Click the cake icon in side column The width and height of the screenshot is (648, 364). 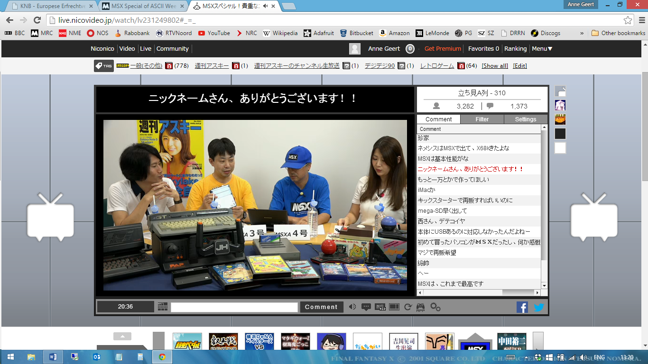click(560, 119)
